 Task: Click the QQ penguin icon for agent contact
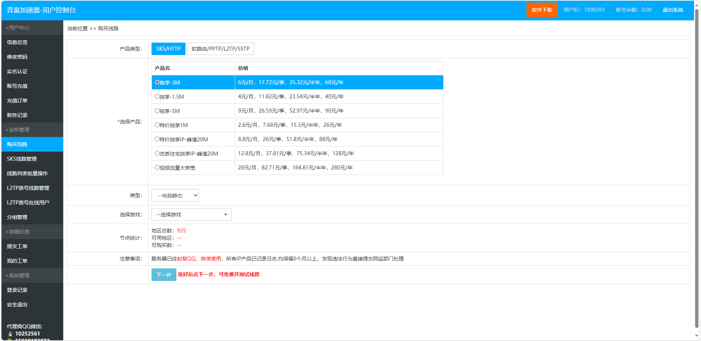click(x=9, y=333)
